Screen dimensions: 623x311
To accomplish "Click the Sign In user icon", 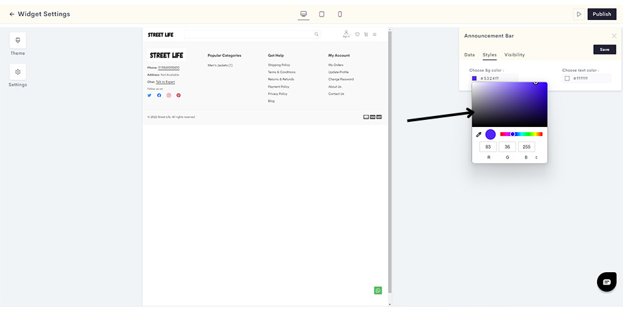I will pyautogui.click(x=346, y=34).
